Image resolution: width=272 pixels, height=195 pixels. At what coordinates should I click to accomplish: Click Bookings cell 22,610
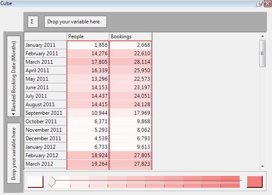click(x=130, y=54)
